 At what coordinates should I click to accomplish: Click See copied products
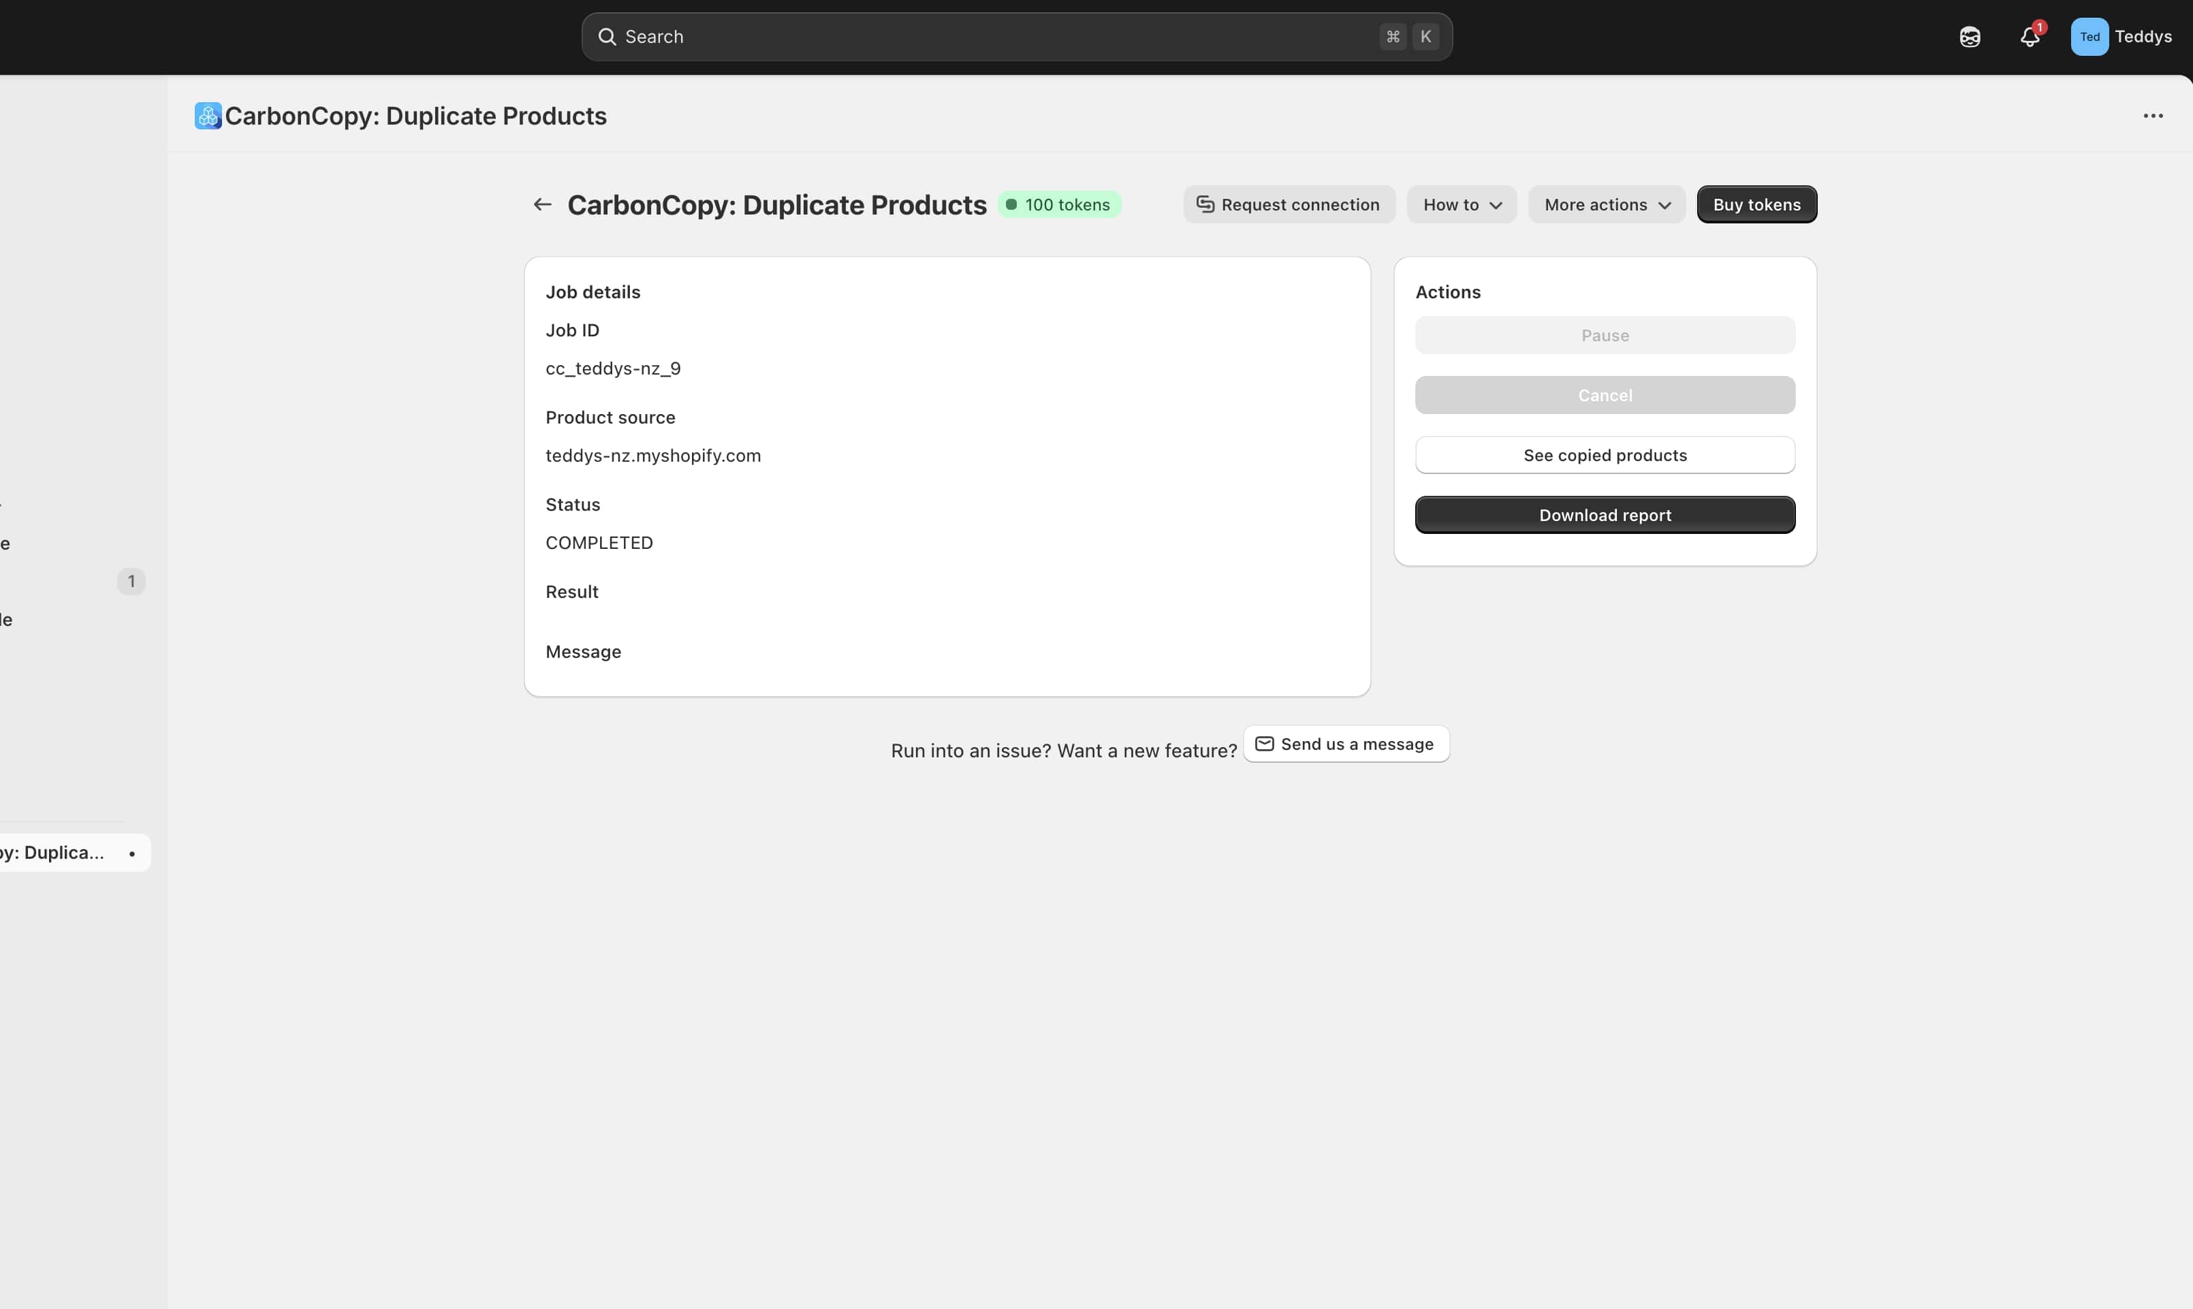tap(1604, 455)
